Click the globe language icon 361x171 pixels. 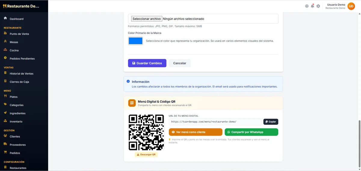coord(307,6)
